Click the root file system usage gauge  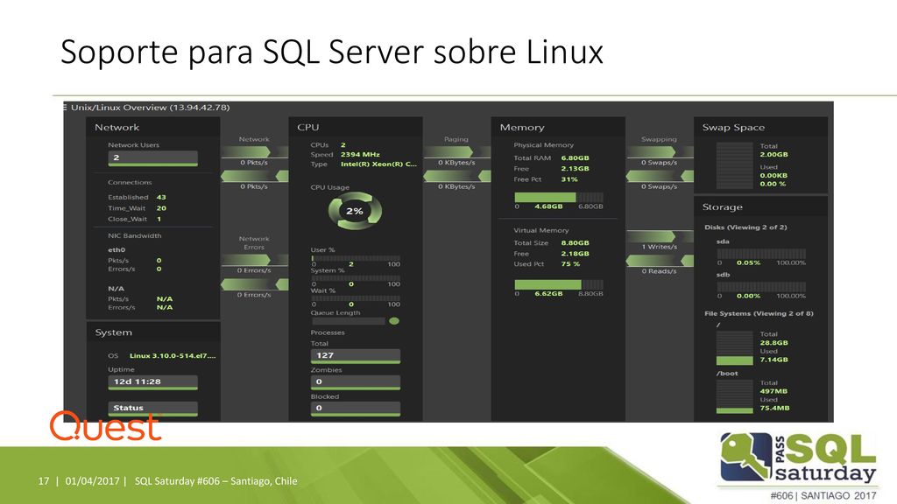point(735,347)
